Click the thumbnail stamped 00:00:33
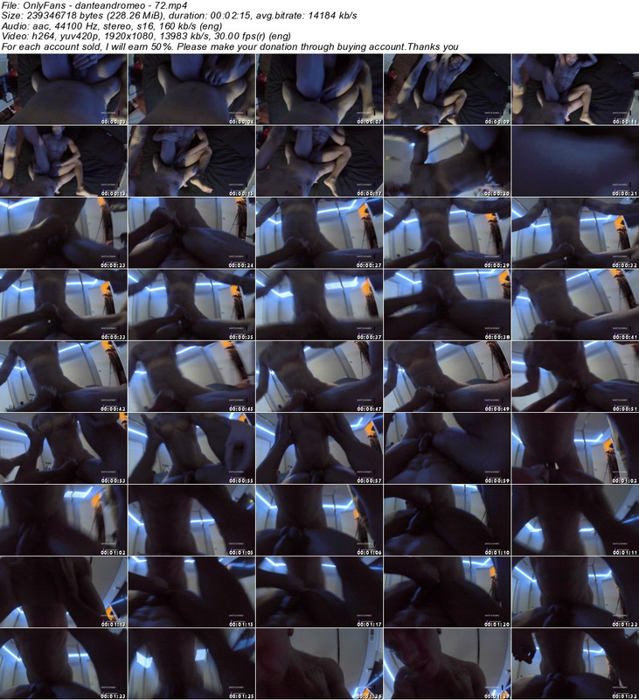Viewport: 639px width, 700px height. point(63,304)
